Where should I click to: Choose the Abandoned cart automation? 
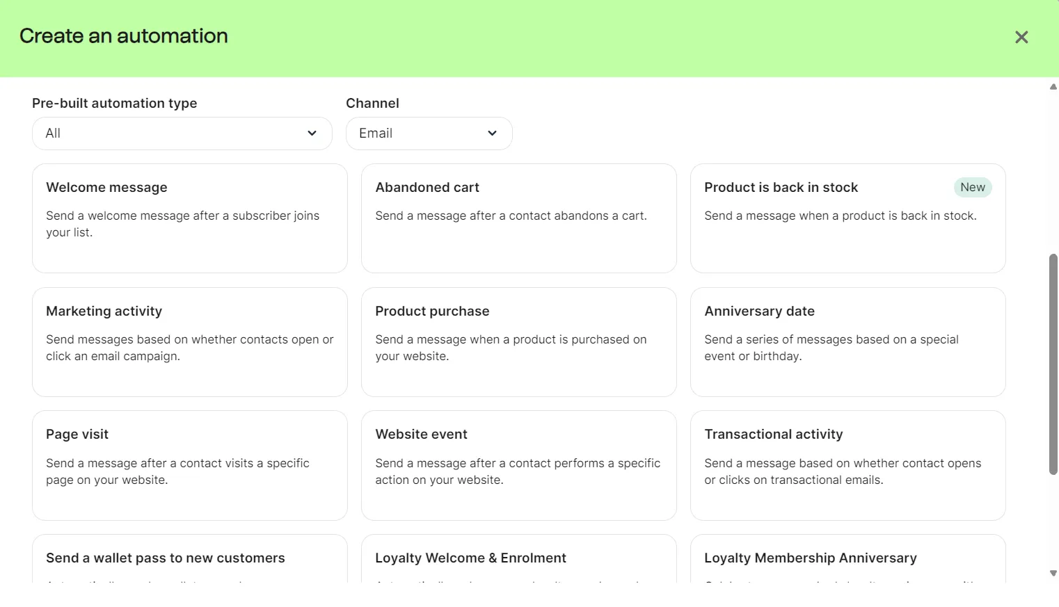coord(519,218)
